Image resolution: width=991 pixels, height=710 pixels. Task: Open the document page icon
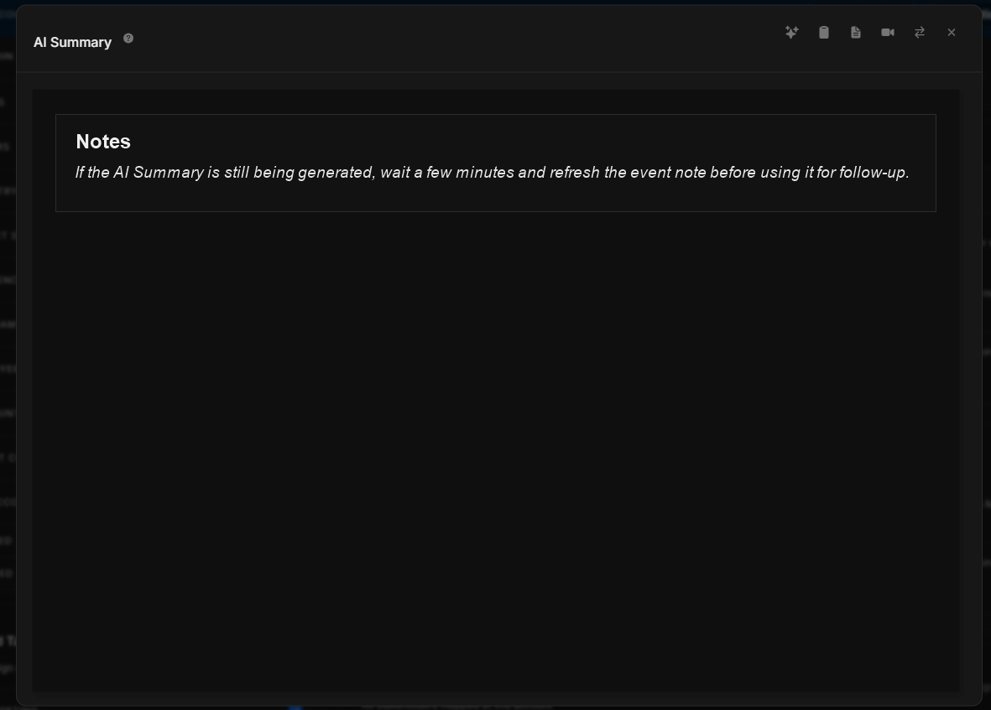[856, 32]
